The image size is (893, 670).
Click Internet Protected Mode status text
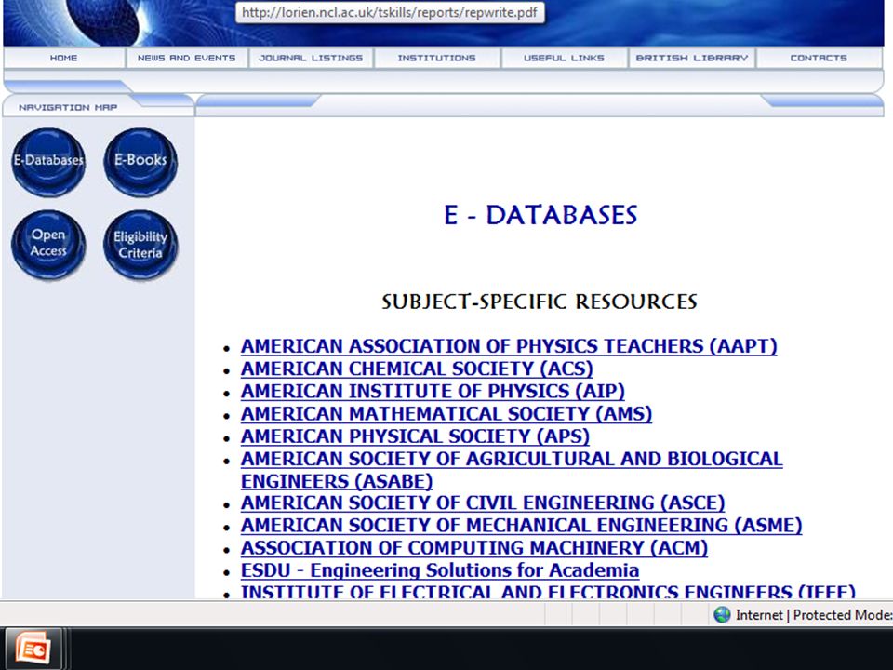click(x=814, y=615)
